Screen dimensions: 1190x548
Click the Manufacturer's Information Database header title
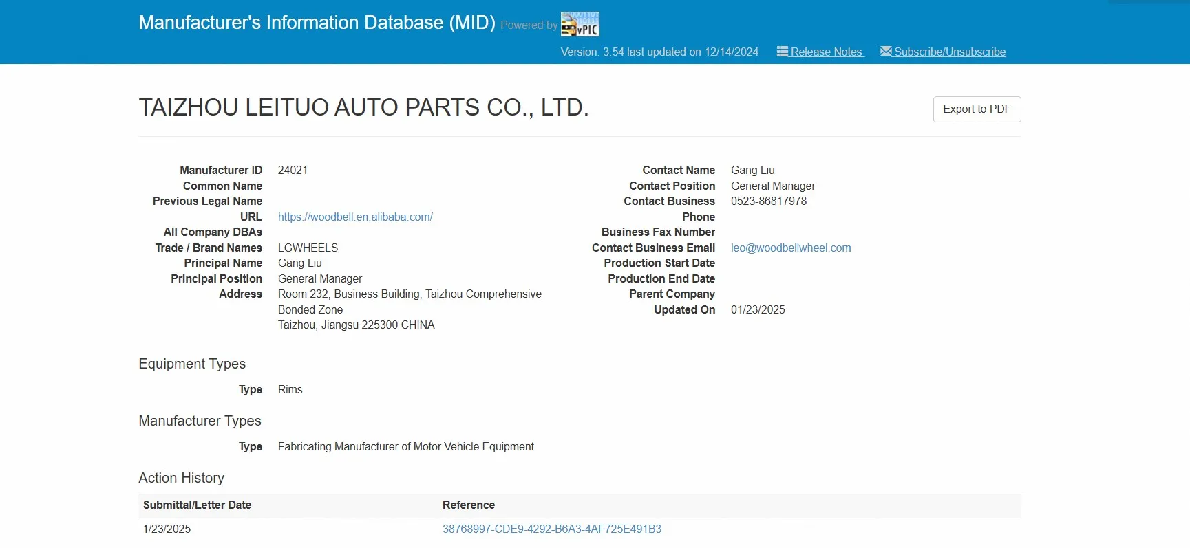pos(317,23)
